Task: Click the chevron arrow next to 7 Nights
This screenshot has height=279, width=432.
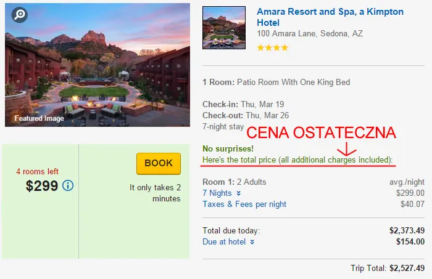Action: pos(238,193)
